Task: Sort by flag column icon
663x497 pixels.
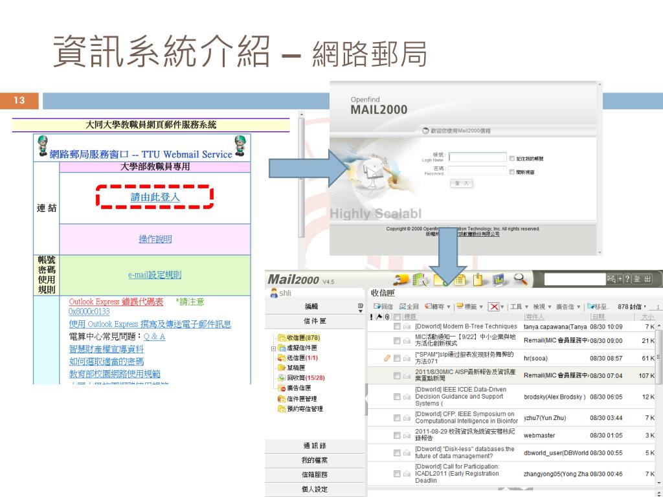Action: (x=379, y=316)
